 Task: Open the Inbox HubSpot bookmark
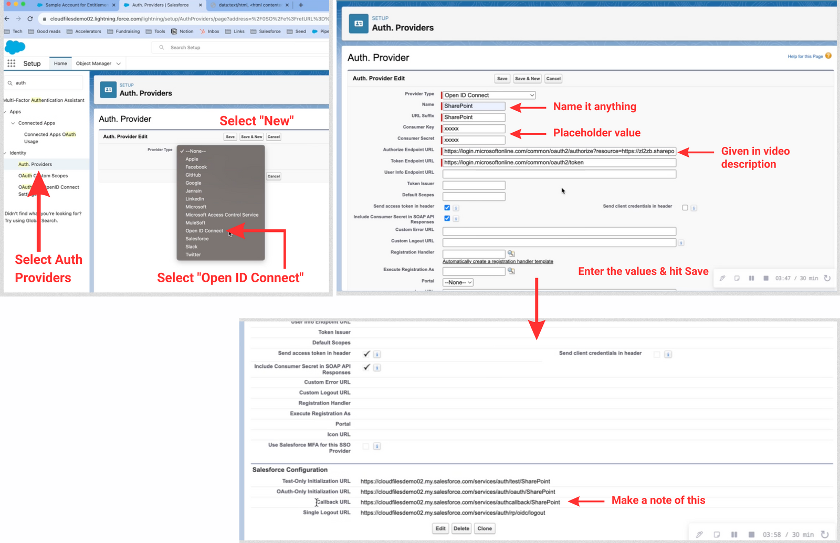pyautogui.click(x=209, y=31)
